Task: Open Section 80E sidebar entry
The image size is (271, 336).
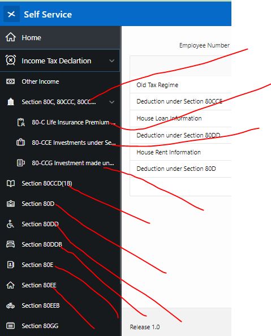Action: (60, 265)
